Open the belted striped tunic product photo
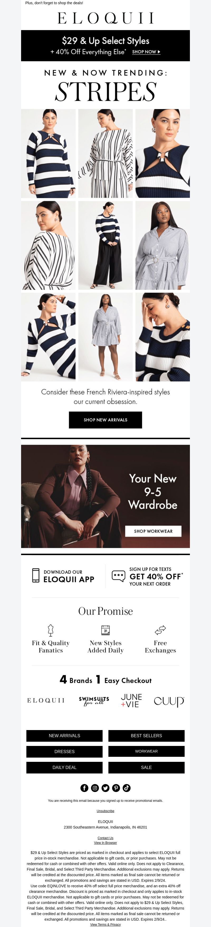Image resolution: width=211 pixels, height=927 pixels. tap(105, 154)
